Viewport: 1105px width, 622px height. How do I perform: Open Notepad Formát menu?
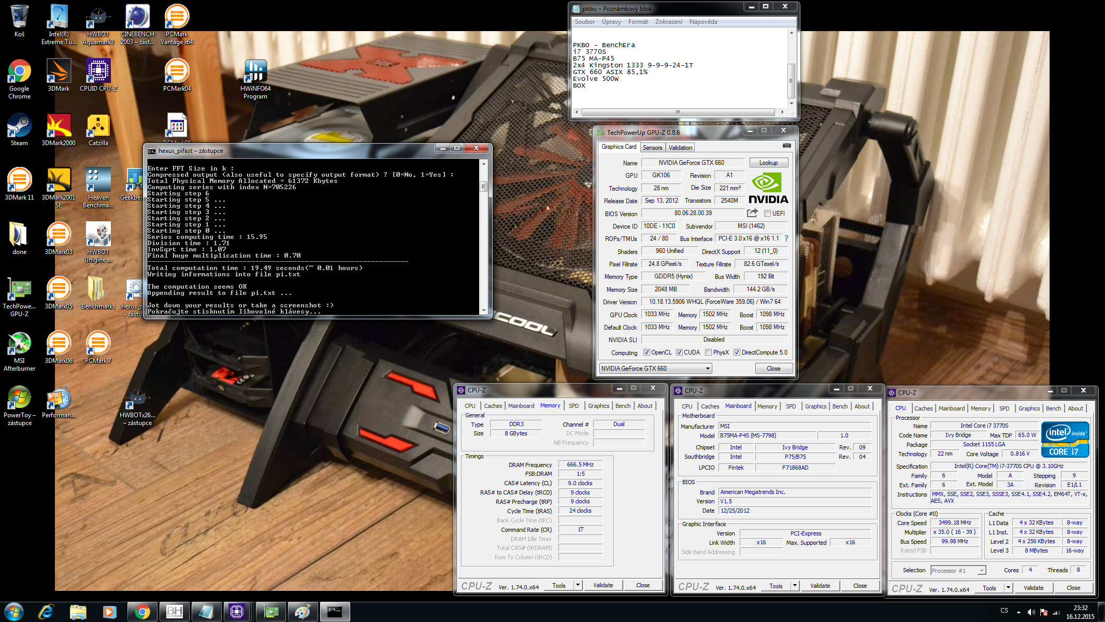click(638, 22)
